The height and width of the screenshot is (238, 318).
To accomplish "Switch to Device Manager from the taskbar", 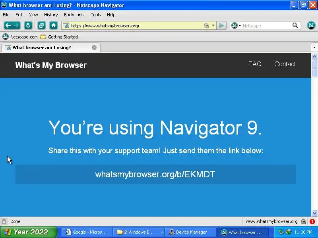I will [190, 232].
